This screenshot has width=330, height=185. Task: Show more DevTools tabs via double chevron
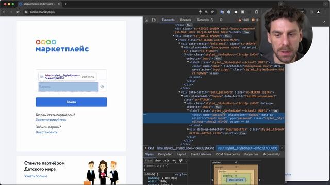click(x=221, y=20)
